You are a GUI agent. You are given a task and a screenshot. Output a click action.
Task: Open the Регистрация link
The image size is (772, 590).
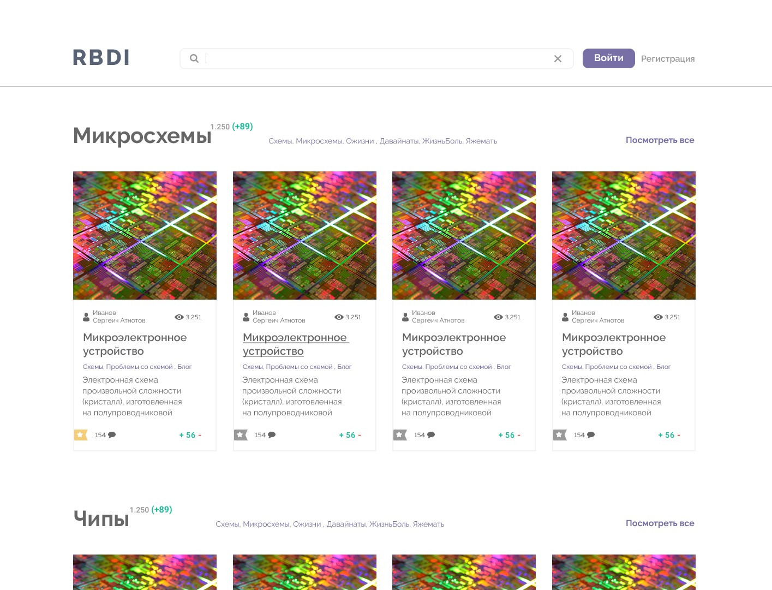pyautogui.click(x=668, y=59)
